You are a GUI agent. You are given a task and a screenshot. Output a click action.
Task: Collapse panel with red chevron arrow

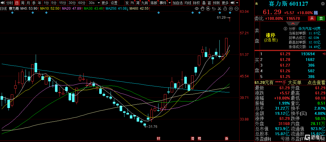click(293, 23)
